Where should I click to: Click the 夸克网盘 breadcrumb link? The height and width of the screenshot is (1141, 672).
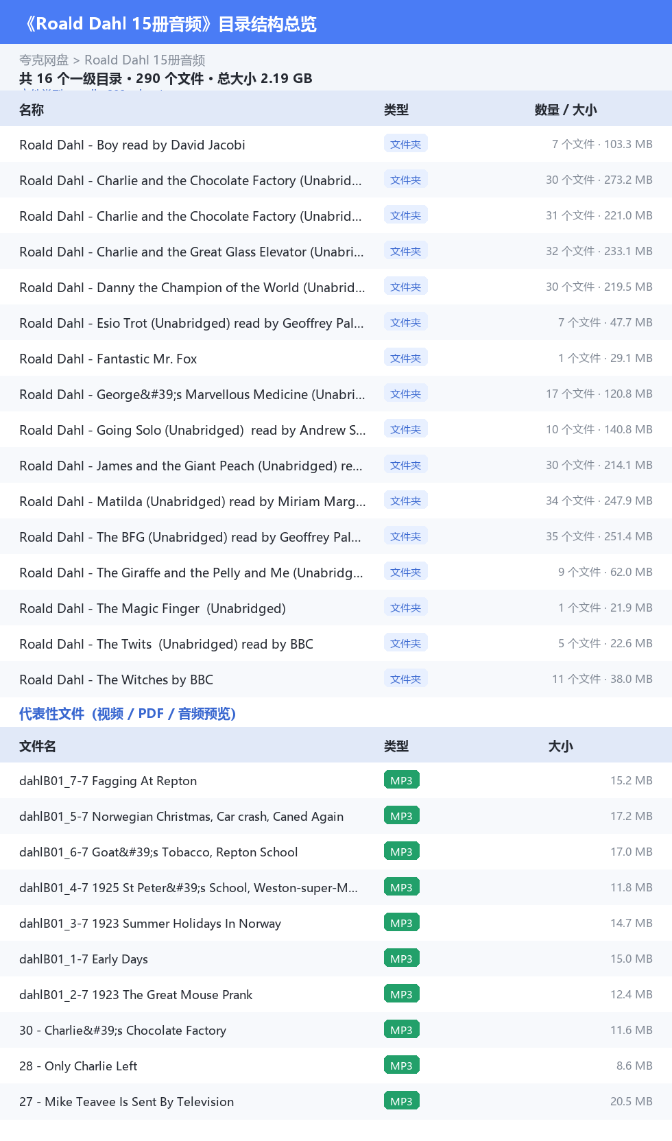click(x=44, y=60)
